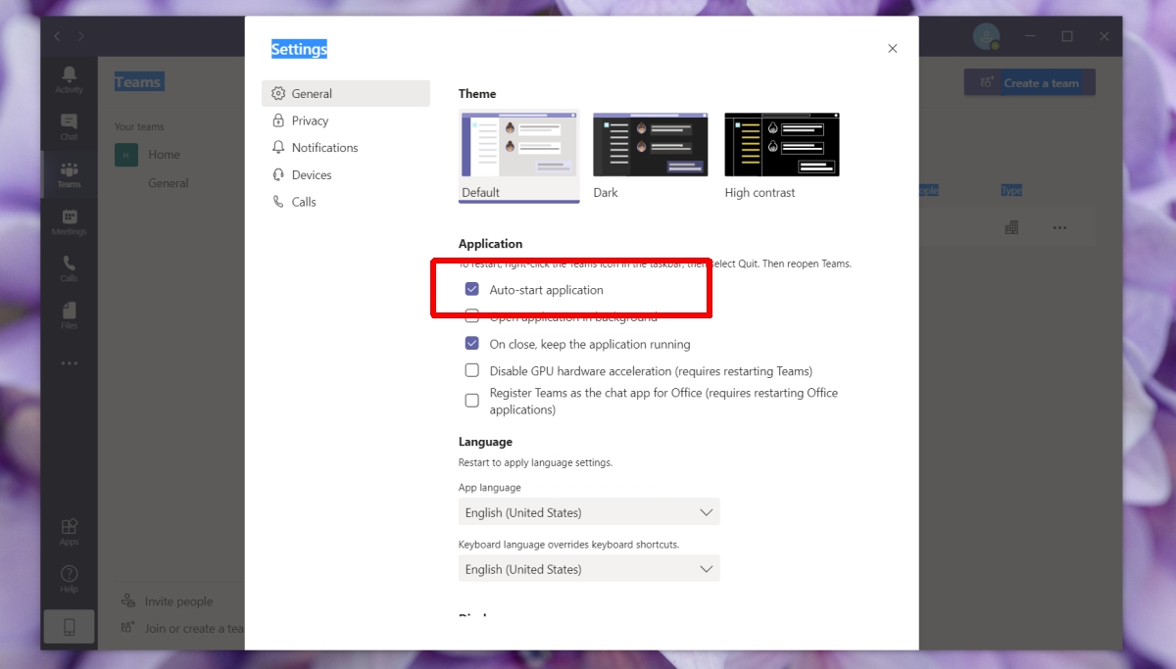The height and width of the screenshot is (669, 1176).
Task: Open more options ellipsis in team row
Action: (x=1059, y=227)
